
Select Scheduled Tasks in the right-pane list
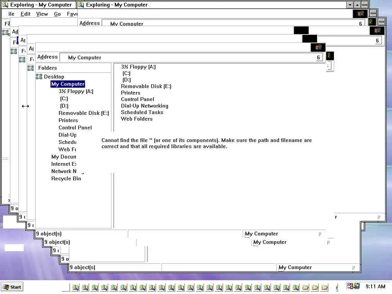point(142,112)
